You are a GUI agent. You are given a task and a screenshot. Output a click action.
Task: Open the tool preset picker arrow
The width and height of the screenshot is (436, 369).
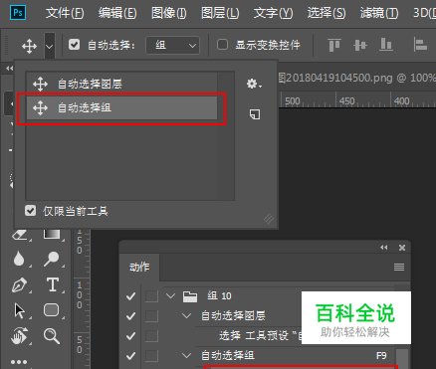pos(50,46)
